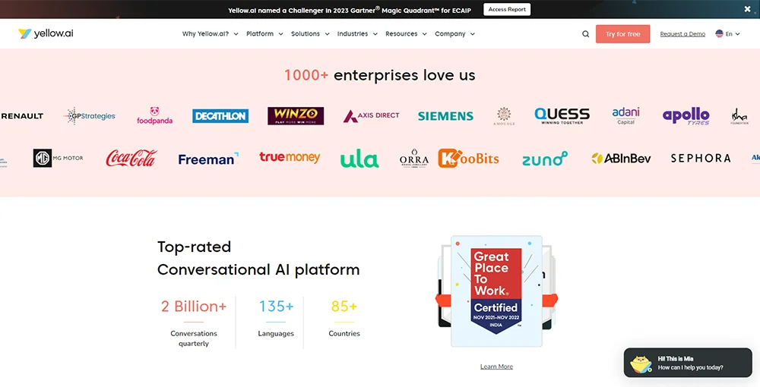This screenshot has width=760, height=387.
Task: Open the Solutions menu item
Action: point(306,34)
